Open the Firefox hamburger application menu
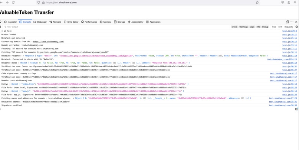This screenshot has width=299, height=150. pos(295,3)
